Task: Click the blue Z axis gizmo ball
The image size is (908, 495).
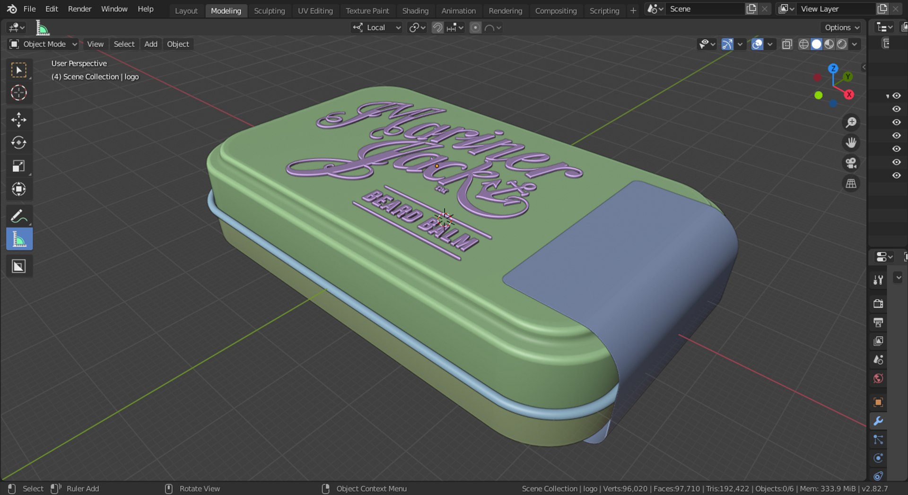Action: [x=833, y=69]
